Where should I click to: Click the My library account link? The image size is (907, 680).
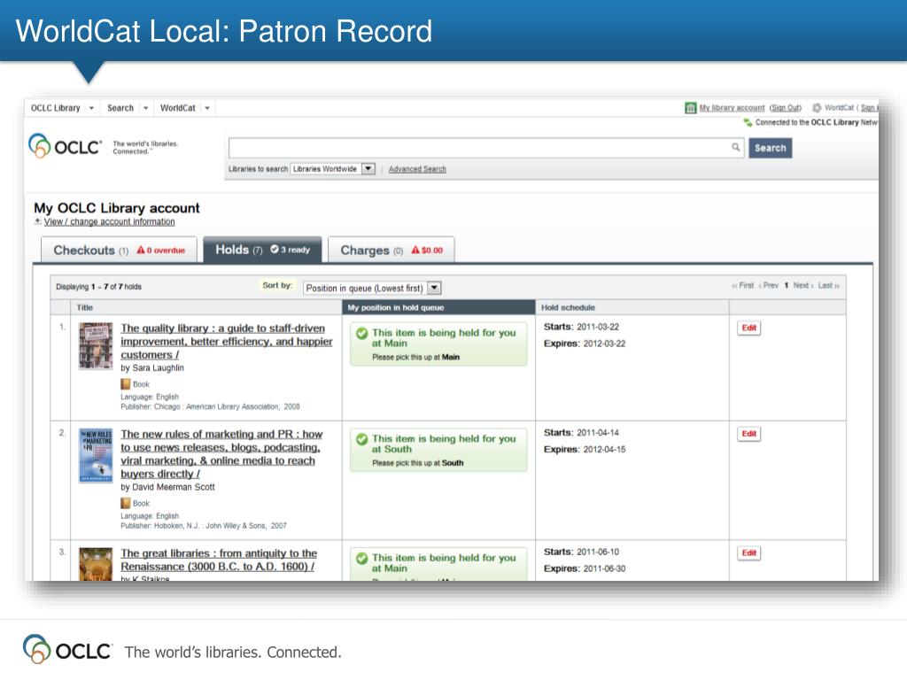coord(732,107)
